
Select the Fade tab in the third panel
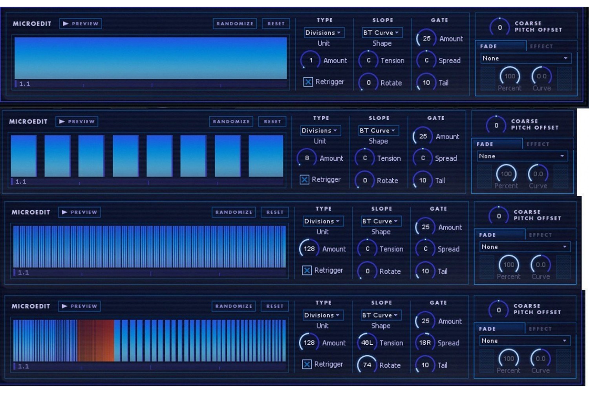tap(499, 235)
